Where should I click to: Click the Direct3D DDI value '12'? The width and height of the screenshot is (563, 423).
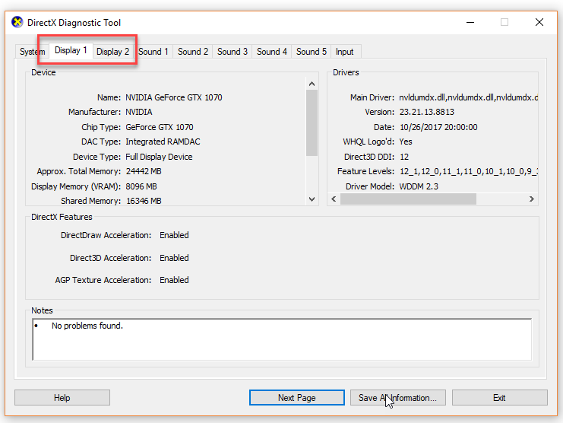404,157
